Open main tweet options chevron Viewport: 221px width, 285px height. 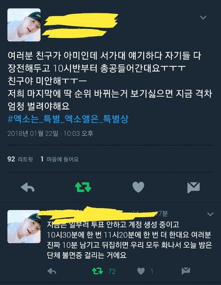(x=203, y=17)
